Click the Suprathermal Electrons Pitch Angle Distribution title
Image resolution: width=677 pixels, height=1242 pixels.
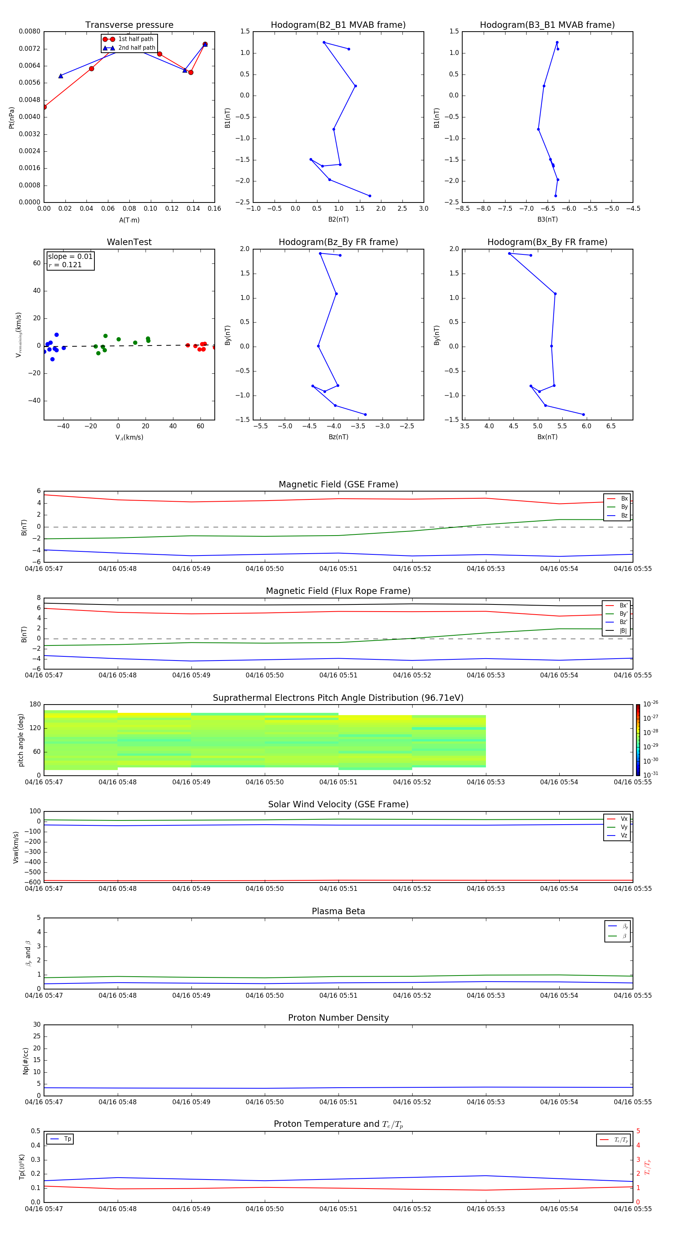(x=338, y=698)
